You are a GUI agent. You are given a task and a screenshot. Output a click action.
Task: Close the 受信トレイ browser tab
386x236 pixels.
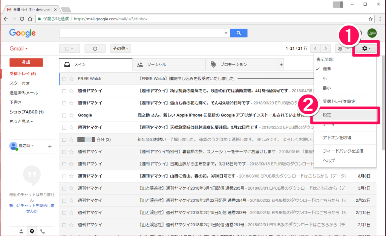click(x=55, y=9)
